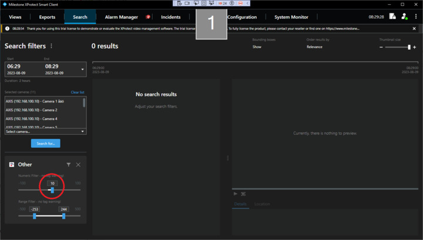Open the Search filters three-dot menu
This screenshot has width=423, height=240.
pyautogui.click(x=51, y=46)
